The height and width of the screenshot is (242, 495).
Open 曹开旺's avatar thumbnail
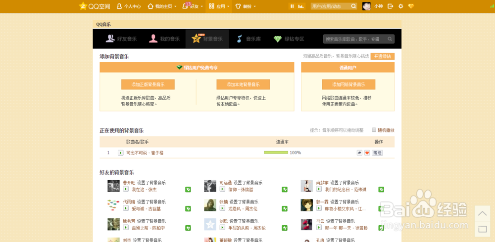pos(114,186)
